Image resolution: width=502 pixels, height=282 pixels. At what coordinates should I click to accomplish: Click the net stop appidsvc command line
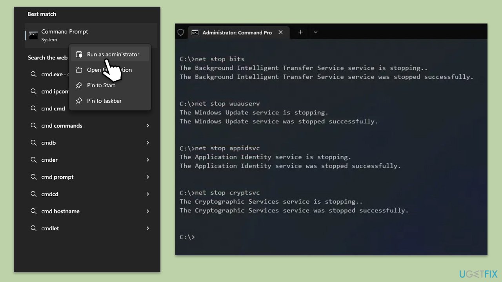tap(220, 148)
